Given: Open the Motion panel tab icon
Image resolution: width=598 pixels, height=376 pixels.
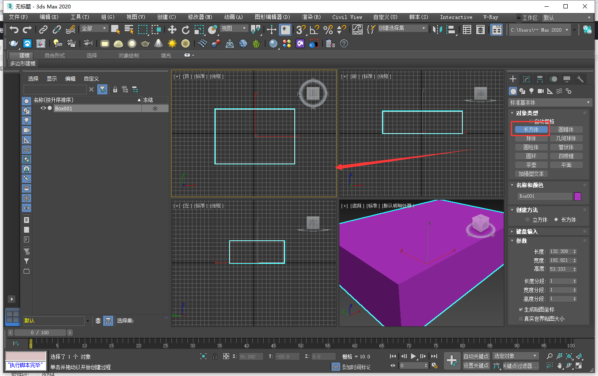Looking at the screenshot, I should 553,79.
